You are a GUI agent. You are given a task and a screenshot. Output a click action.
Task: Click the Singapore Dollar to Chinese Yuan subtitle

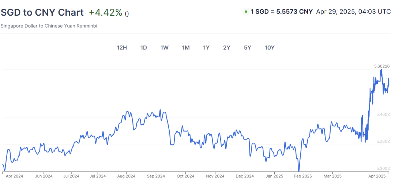(49, 26)
